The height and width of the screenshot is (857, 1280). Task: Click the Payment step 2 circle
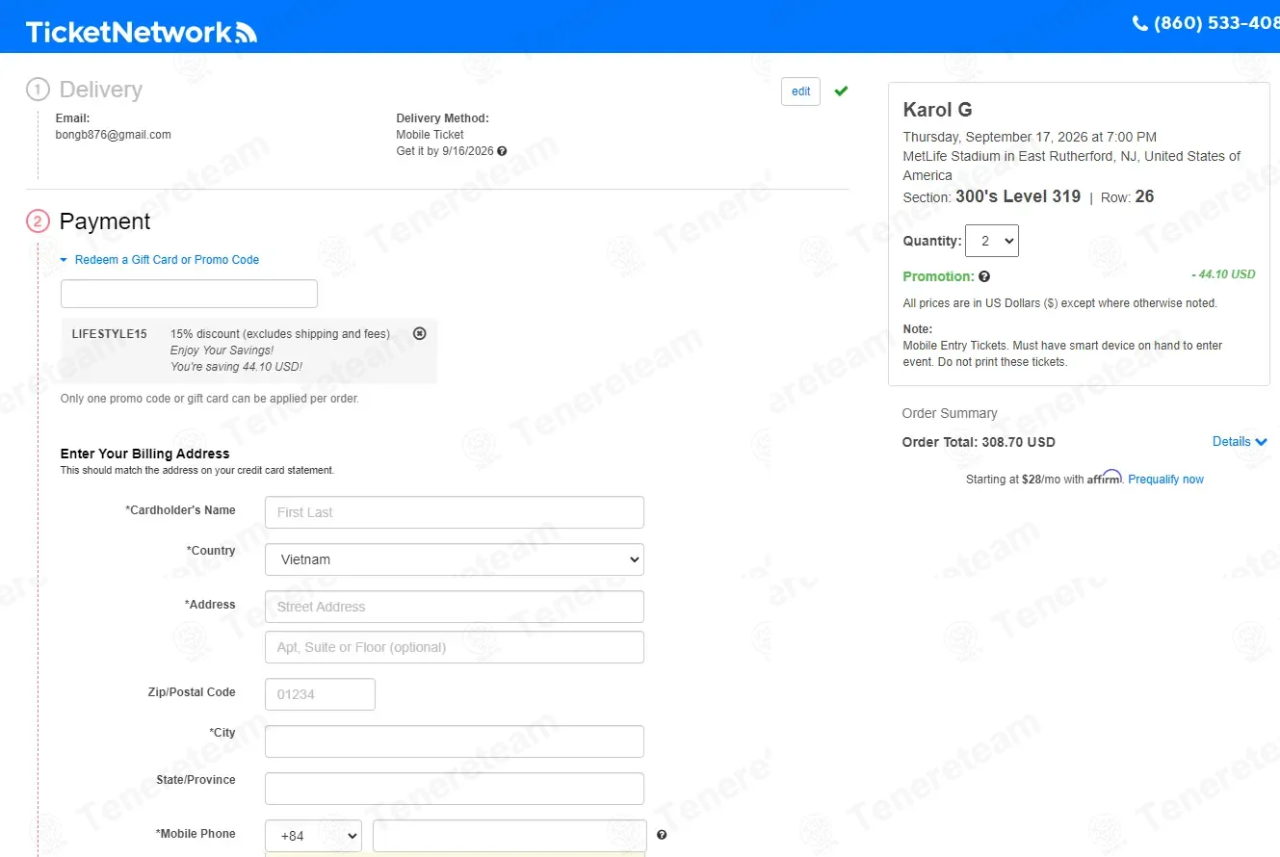[x=38, y=221]
